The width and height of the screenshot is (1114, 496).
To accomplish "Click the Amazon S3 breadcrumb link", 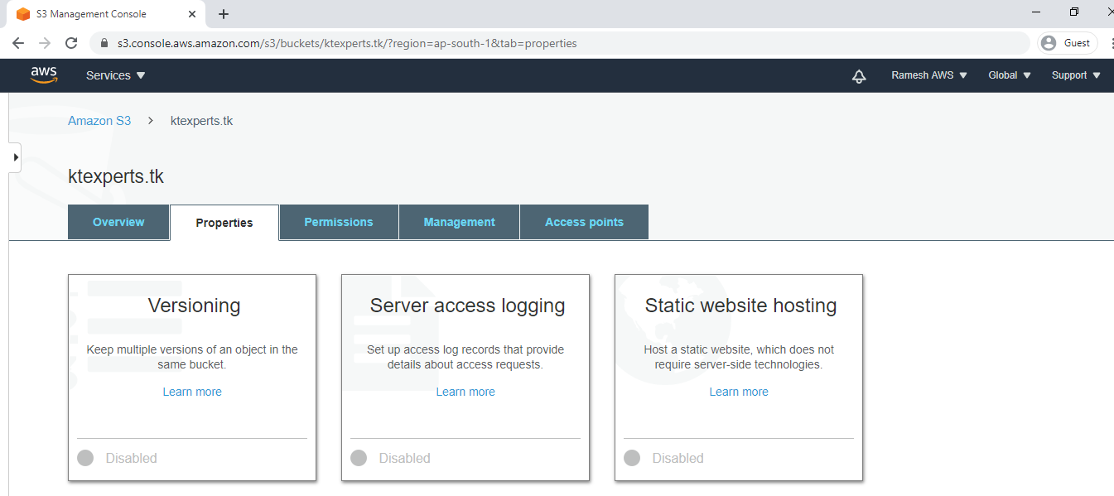I will (99, 121).
